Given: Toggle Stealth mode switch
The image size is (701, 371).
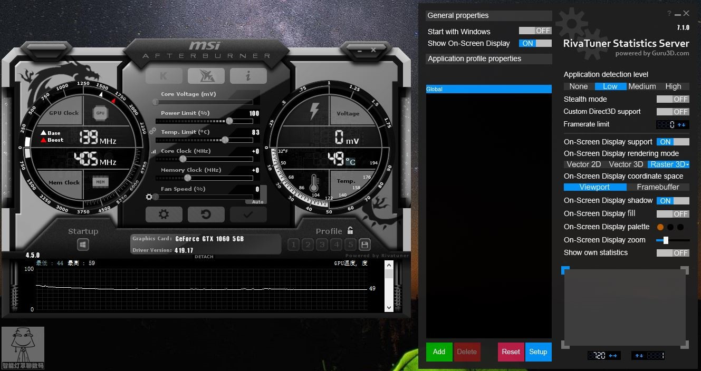Looking at the screenshot, I should [x=673, y=99].
